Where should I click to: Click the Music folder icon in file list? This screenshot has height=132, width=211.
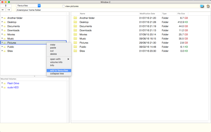pyautogui.click(x=75, y=39)
